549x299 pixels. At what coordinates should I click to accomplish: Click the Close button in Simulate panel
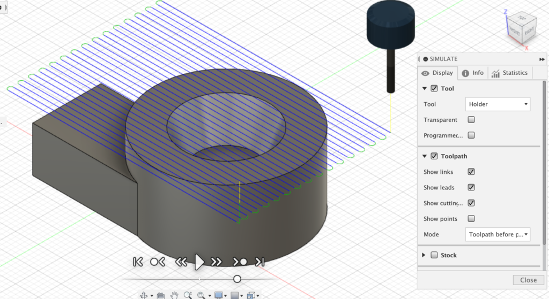click(x=528, y=280)
